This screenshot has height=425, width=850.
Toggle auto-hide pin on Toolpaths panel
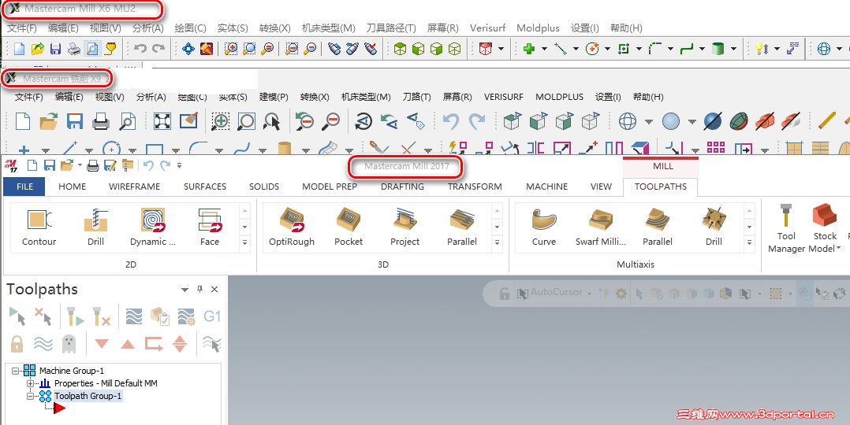199,289
